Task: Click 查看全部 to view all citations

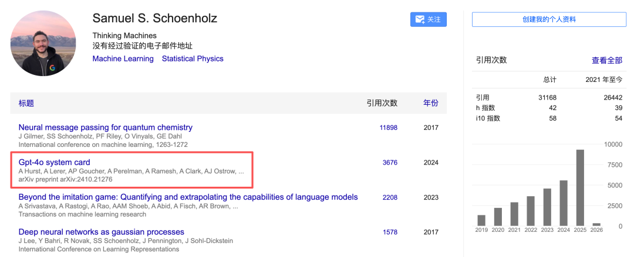Action: click(607, 60)
